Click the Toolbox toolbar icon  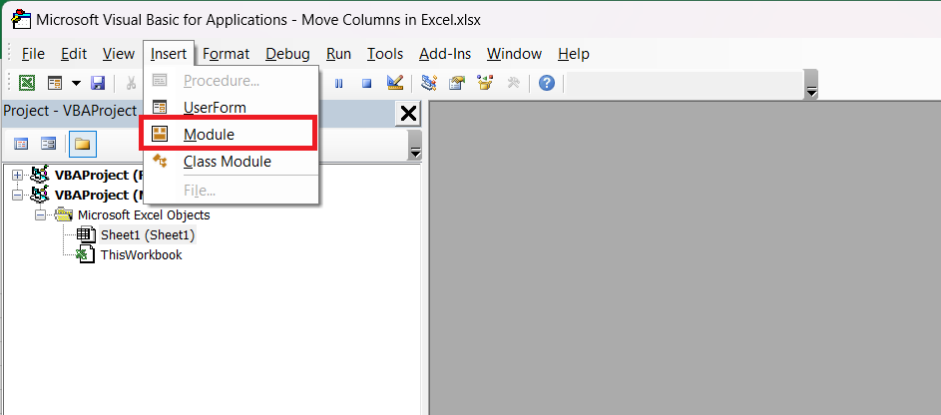point(513,83)
